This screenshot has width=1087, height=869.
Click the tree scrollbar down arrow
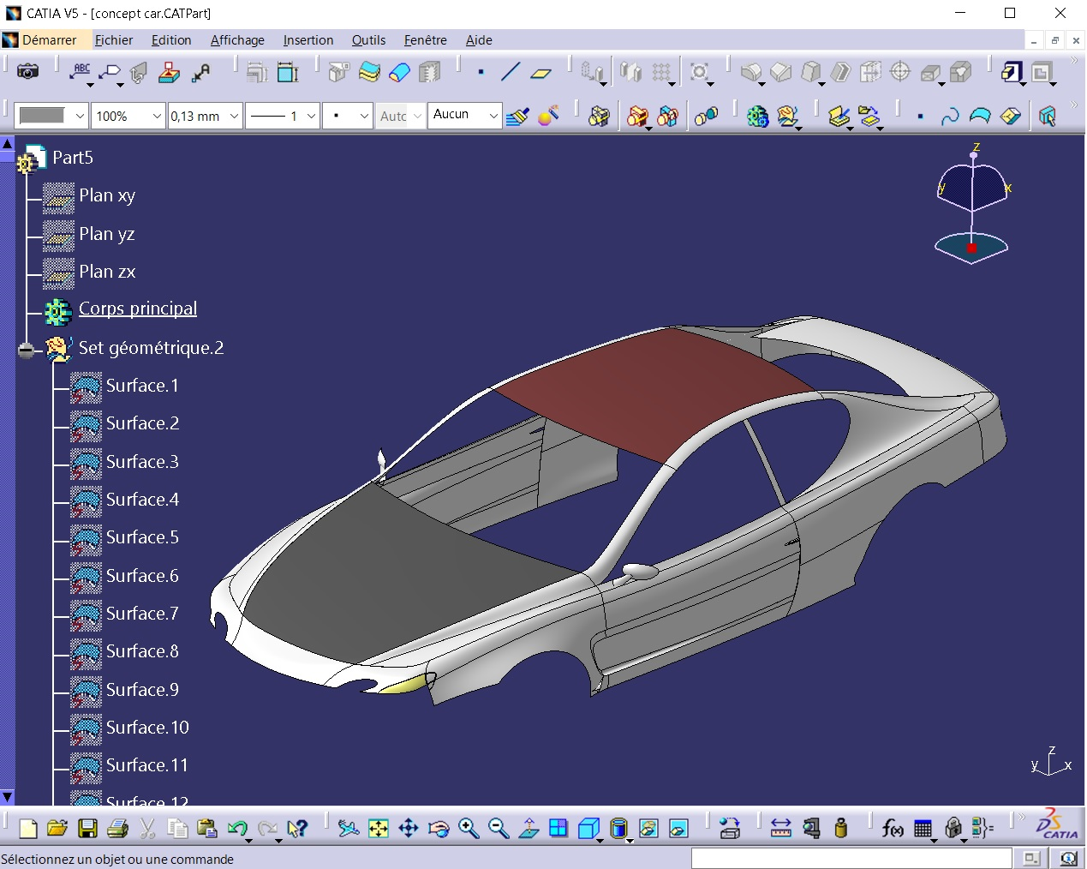coord(8,797)
